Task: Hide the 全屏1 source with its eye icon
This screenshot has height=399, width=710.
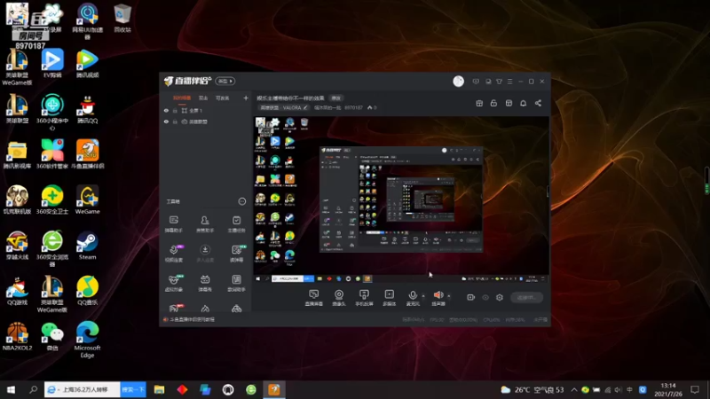Action: [x=166, y=110]
